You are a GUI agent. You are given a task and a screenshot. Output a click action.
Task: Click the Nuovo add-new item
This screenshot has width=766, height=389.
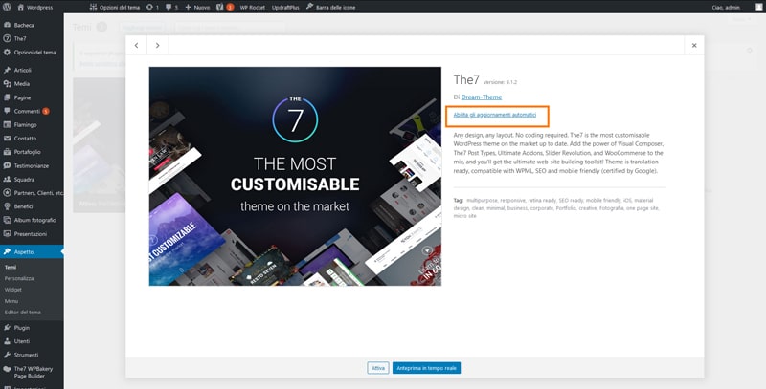point(197,8)
